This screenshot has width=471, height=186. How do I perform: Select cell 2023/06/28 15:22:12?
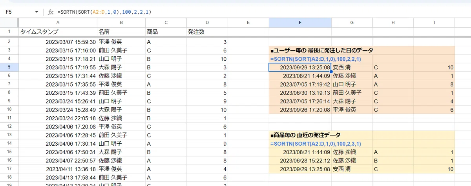[300, 161]
